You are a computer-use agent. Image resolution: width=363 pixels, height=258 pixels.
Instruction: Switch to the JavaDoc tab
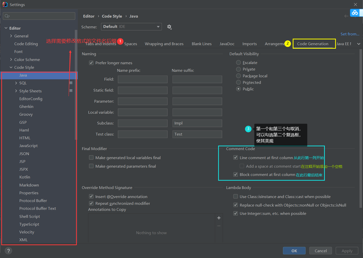[x=227, y=44]
